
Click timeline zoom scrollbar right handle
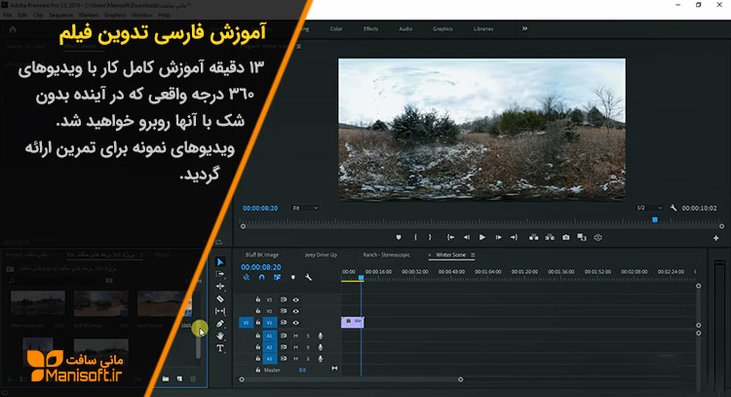tap(461, 379)
